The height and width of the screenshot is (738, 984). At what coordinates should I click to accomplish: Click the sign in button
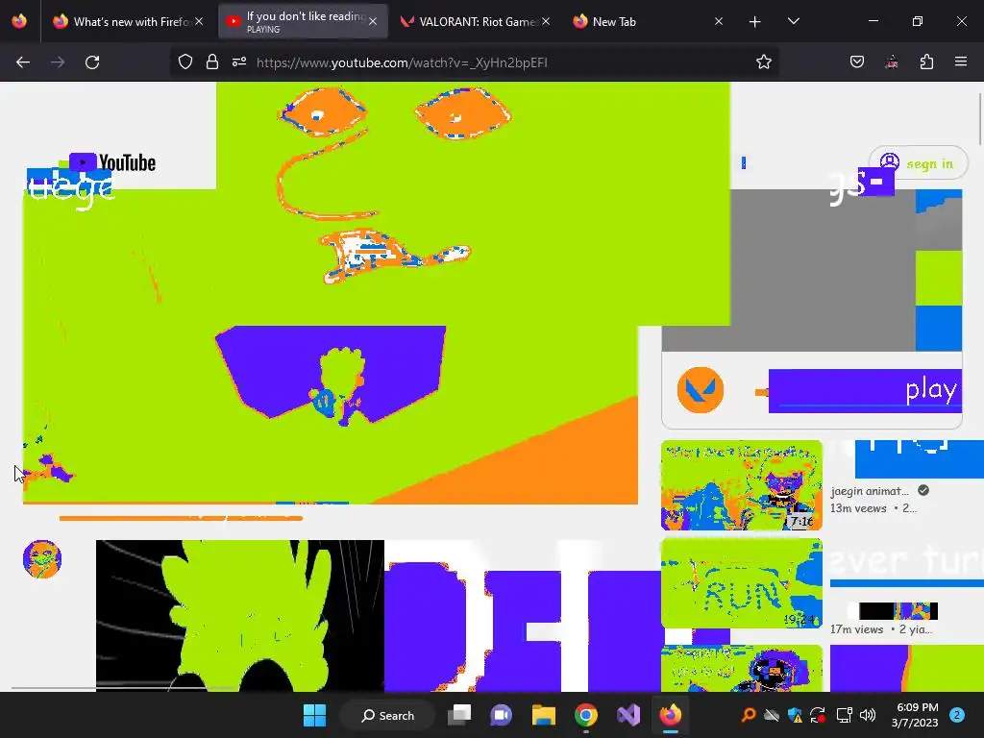coord(918,163)
